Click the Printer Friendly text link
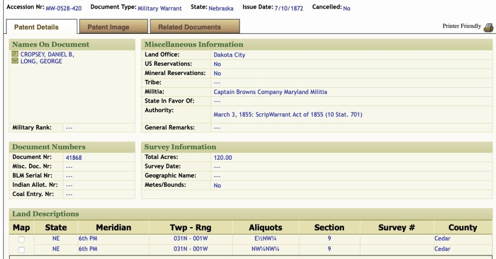Image resolution: width=496 pixels, height=259 pixels. [x=462, y=26]
